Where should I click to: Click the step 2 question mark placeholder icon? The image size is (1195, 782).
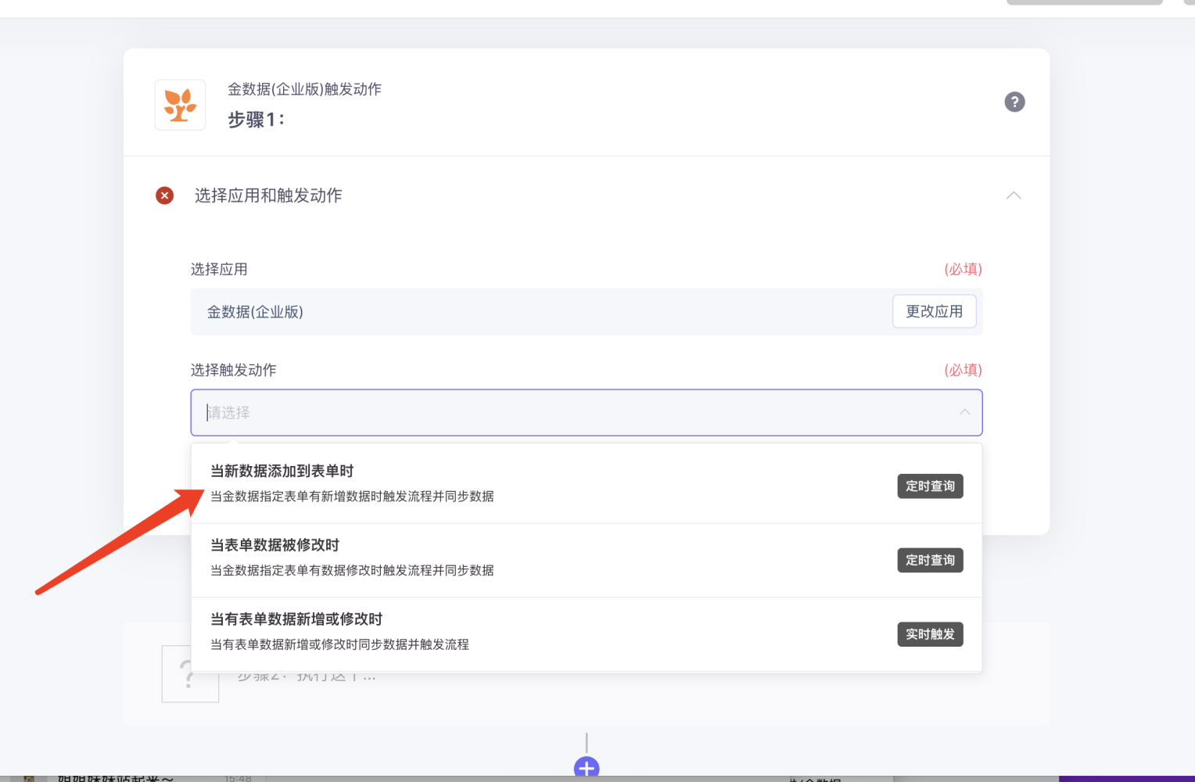pyautogui.click(x=190, y=674)
